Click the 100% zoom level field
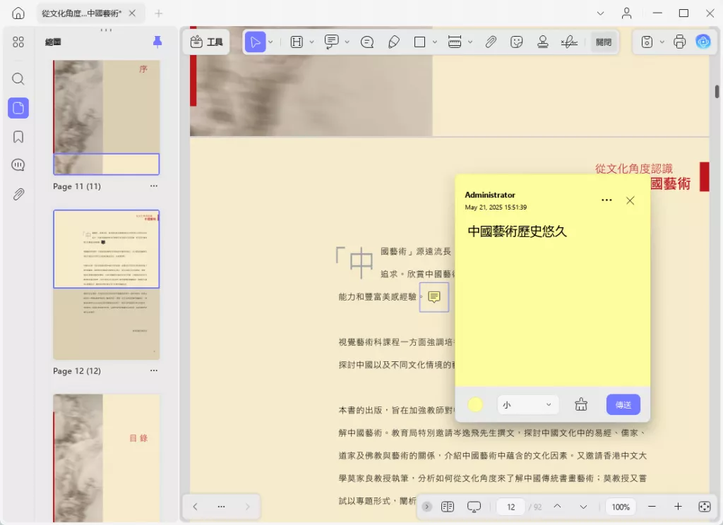This screenshot has width=723, height=525. 621,507
